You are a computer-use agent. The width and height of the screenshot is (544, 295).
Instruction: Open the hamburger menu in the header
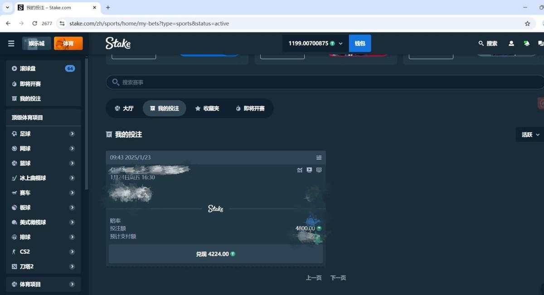tap(11, 44)
